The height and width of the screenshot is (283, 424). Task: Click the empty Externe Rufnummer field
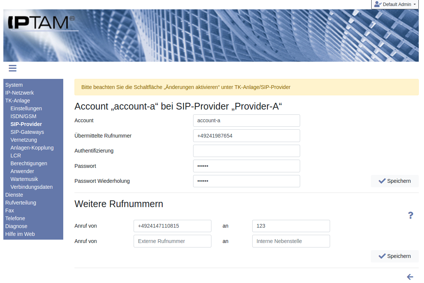(x=172, y=241)
